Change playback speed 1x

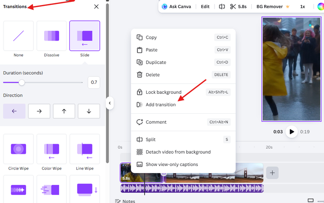302,7
